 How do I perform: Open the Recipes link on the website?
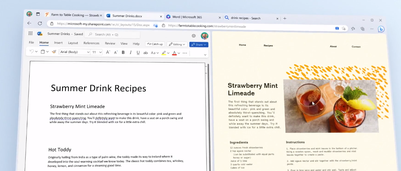click(x=268, y=46)
